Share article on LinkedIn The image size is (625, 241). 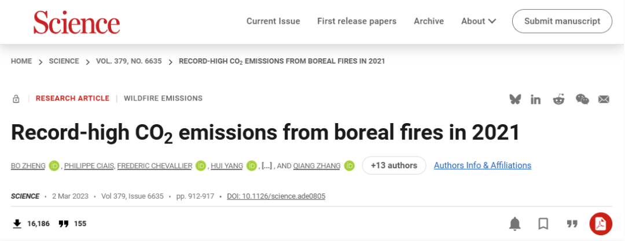click(x=536, y=99)
